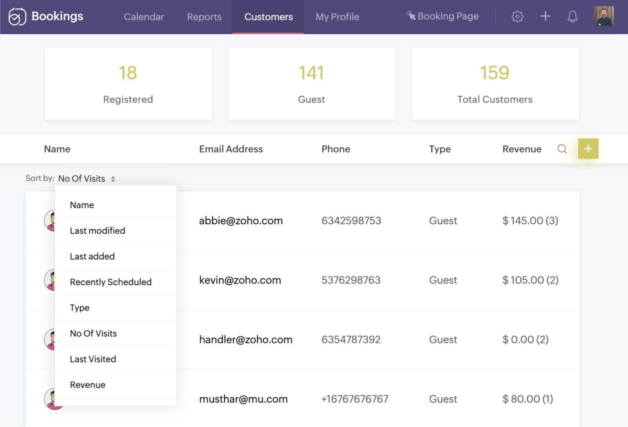The height and width of the screenshot is (427, 628).
Task: Click the Total Customers count card
Action: click(x=495, y=83)
